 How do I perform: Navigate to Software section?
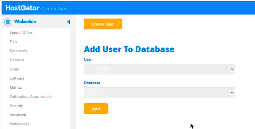(x=17, y=78)
